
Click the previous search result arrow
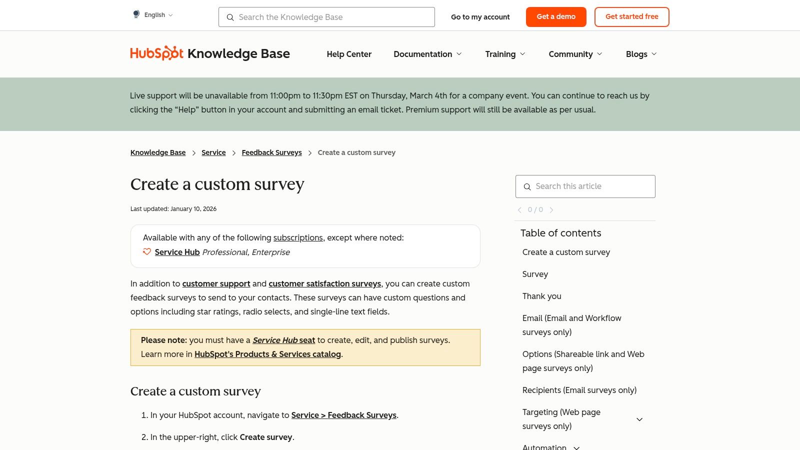click(519, 210)
